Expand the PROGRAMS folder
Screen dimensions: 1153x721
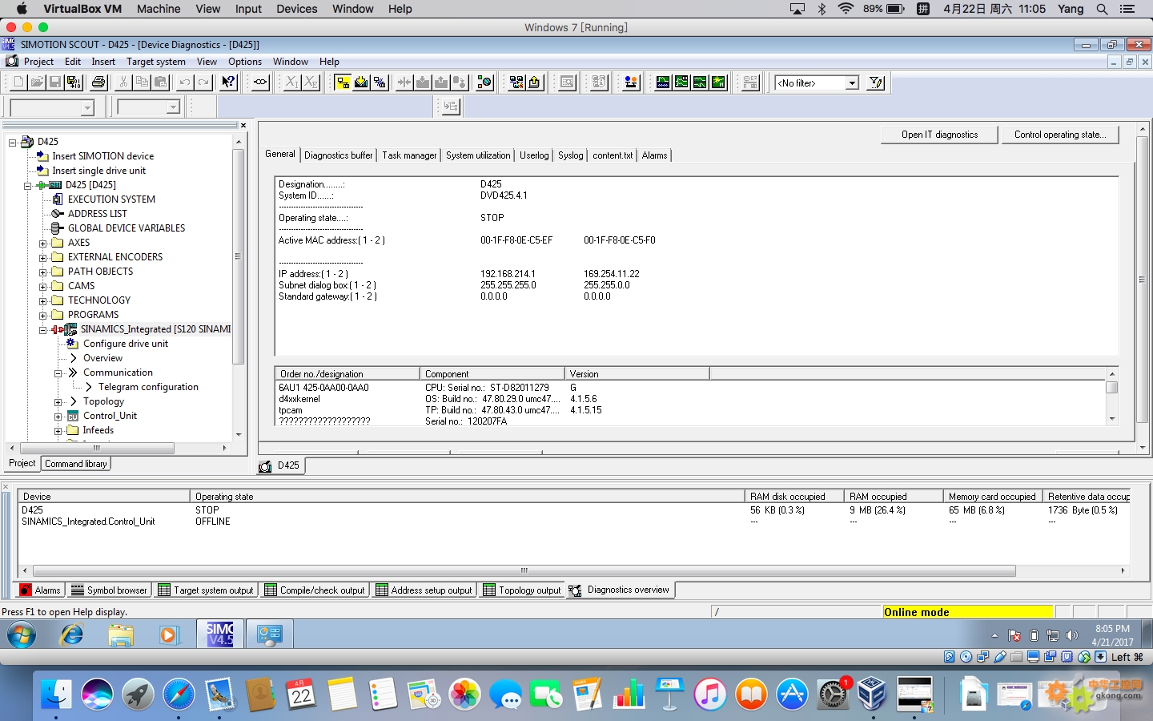click(x=43, y=316)
